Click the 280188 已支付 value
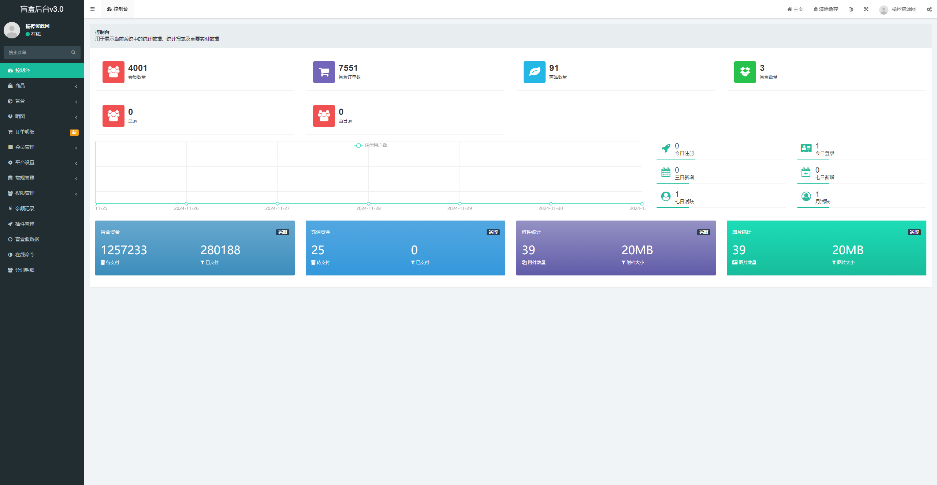 tap(220, 250)
